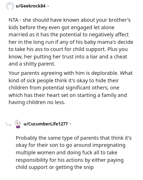
Task: Open CucumberLife1277's snoo avatar
Action: pos(18,124)
